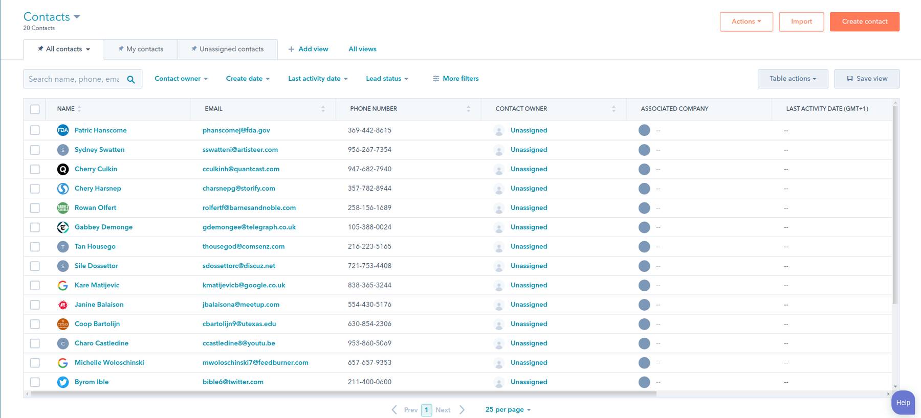Click the Create contact button
The height and width of the screenshot is (418, 921).
865,21
